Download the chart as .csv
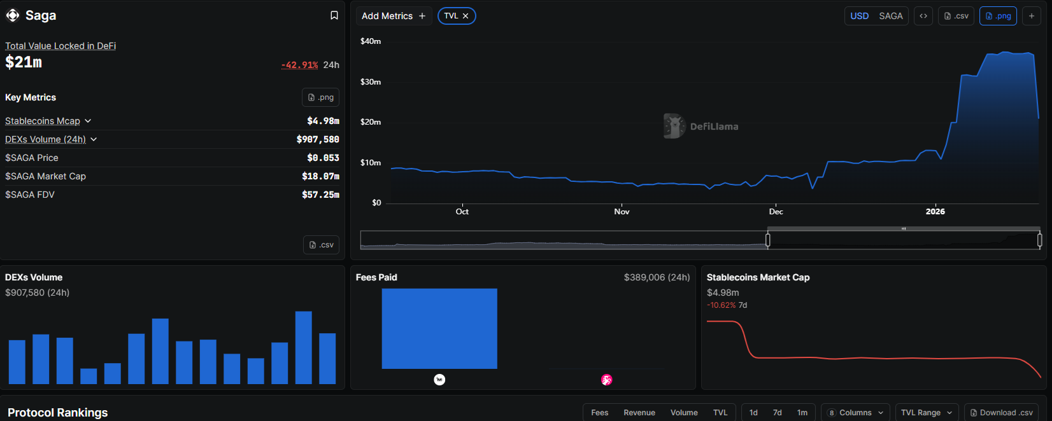The image size is (1052, 421). tap(956, 16)
